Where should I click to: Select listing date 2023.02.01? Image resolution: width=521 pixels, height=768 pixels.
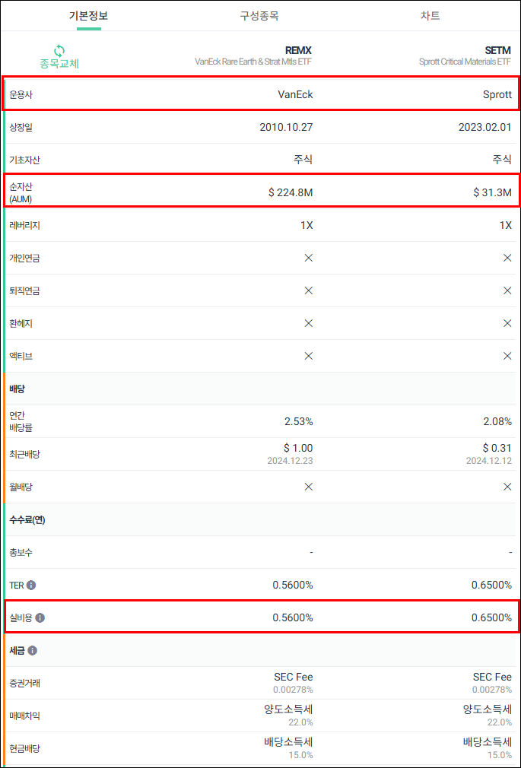click(x=485, y=127)
